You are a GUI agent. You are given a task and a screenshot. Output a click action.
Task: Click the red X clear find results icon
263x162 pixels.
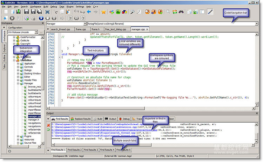point(48,125)
